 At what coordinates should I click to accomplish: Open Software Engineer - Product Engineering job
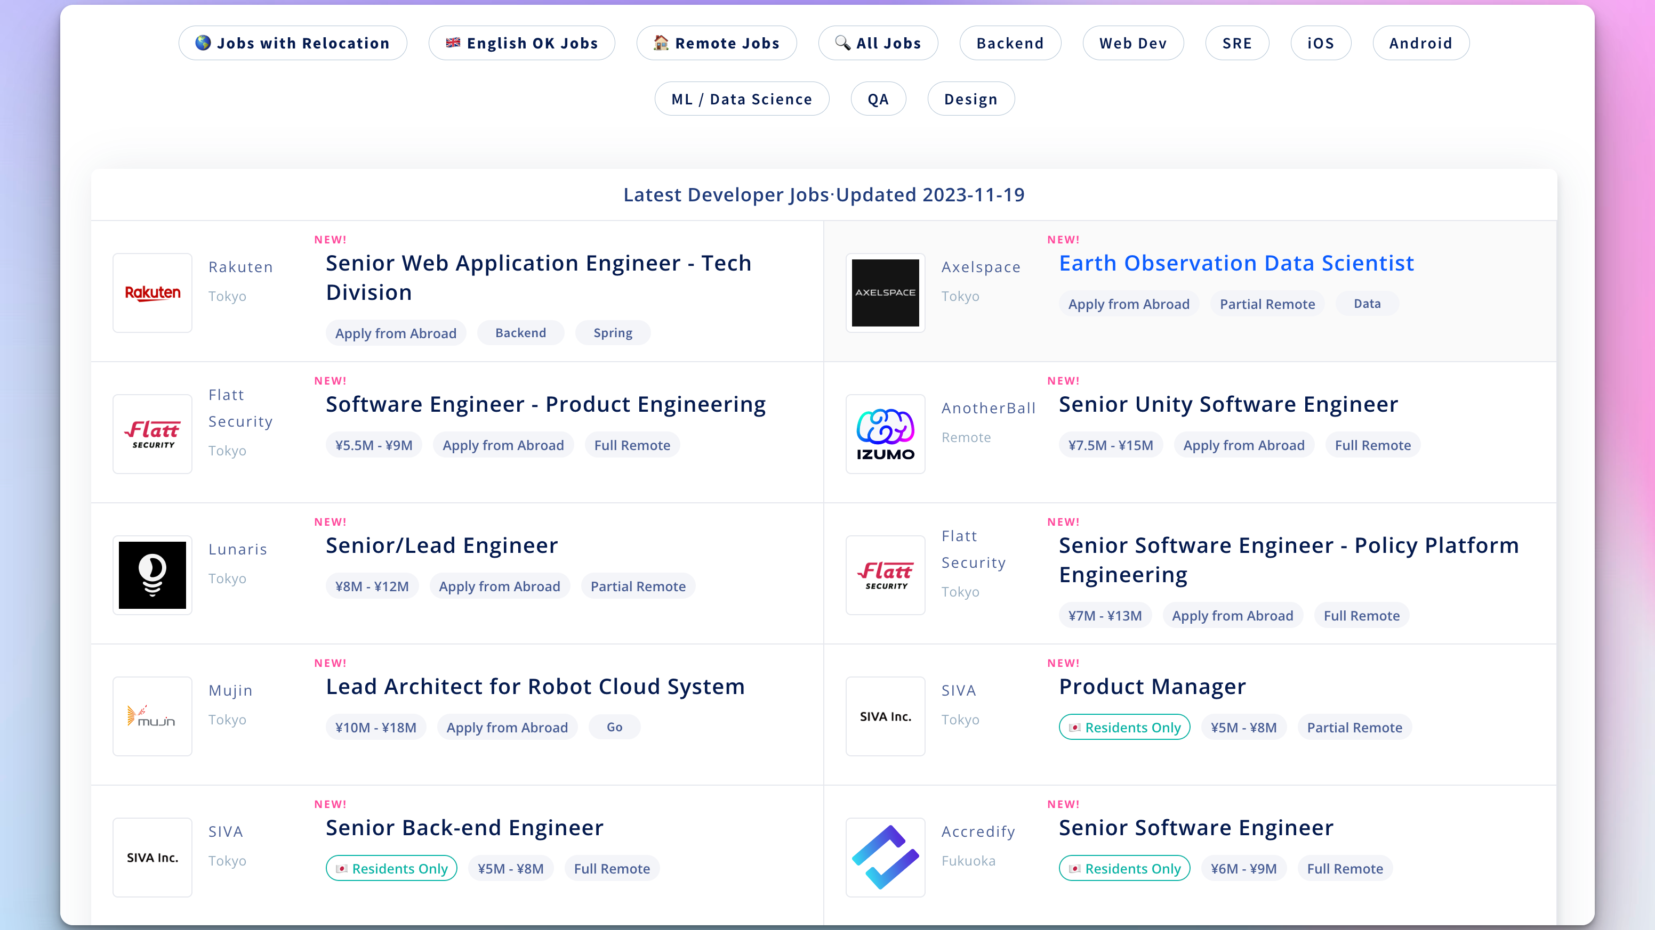click(546, 404)
